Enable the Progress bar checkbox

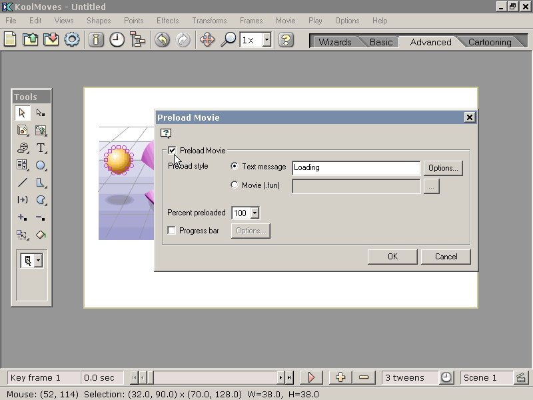172,231
